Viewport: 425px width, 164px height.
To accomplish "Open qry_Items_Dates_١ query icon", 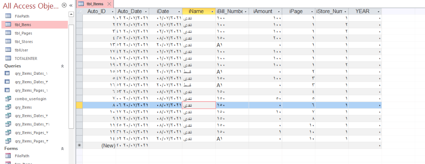I will [x=8, y=74].
